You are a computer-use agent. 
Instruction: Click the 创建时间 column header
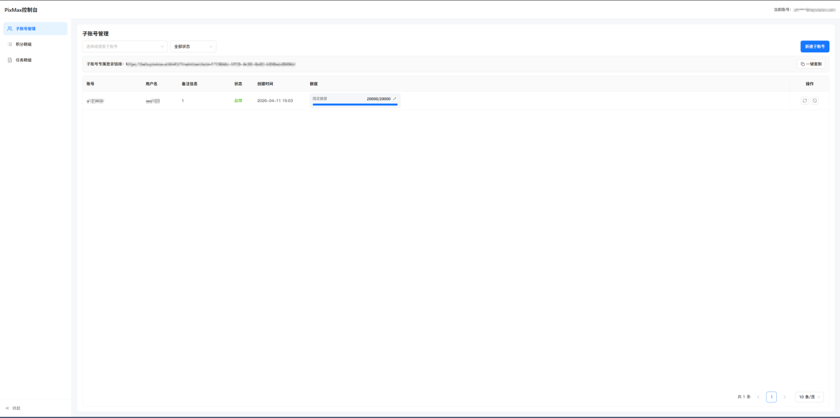tap(265, 84)
